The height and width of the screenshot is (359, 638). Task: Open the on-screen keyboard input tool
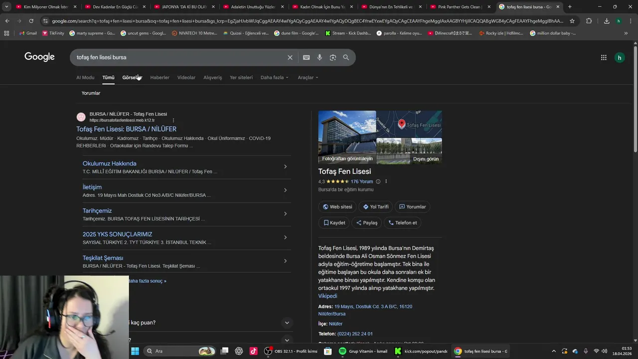pos(306,57)
